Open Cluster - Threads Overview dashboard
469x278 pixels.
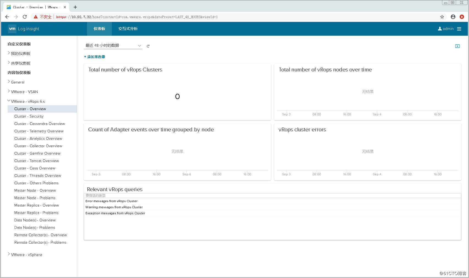point(38,176)
